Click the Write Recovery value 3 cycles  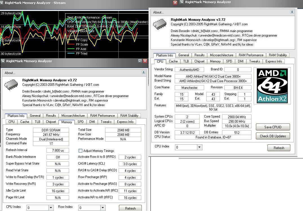(58, 184)
